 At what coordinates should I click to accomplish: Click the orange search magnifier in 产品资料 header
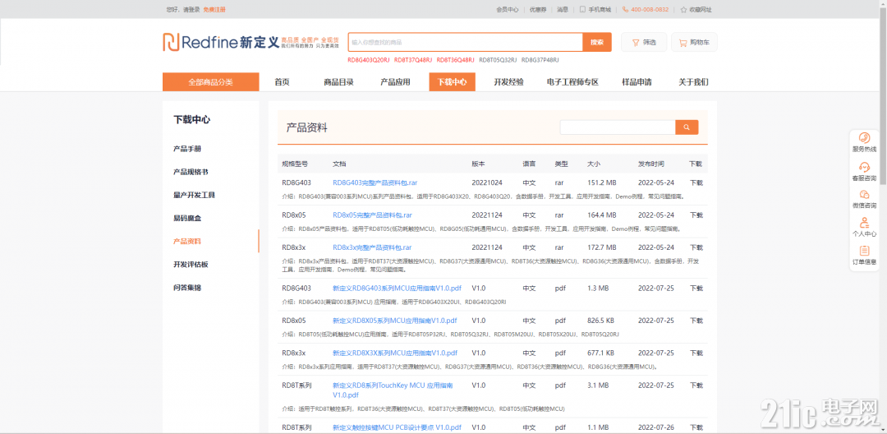[687, 127]
